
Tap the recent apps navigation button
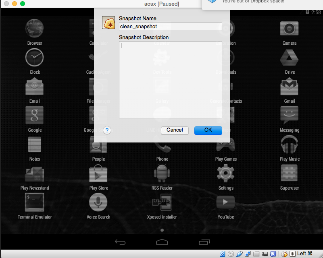pyautogui.click(x=204, y=242)
